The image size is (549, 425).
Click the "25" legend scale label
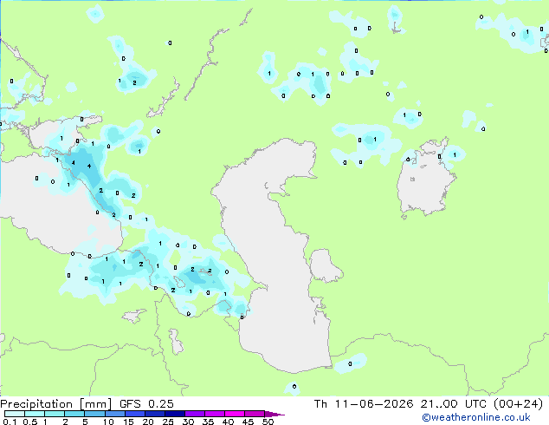coord(168,422)
